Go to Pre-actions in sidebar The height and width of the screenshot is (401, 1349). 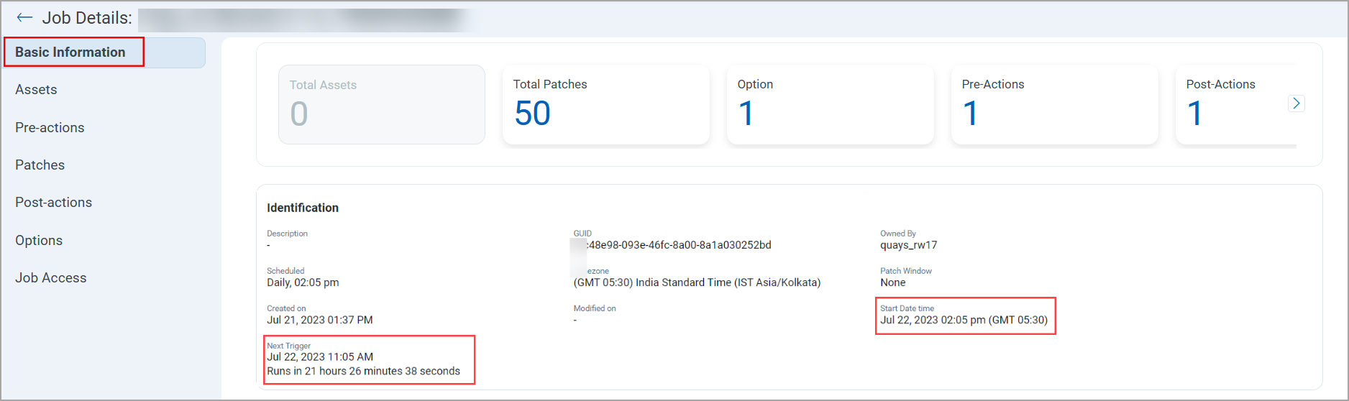pyautogui.click(x=50, y=128)
